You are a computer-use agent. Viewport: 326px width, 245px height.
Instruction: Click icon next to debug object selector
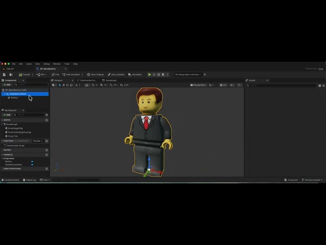click(x=205, y=75)
